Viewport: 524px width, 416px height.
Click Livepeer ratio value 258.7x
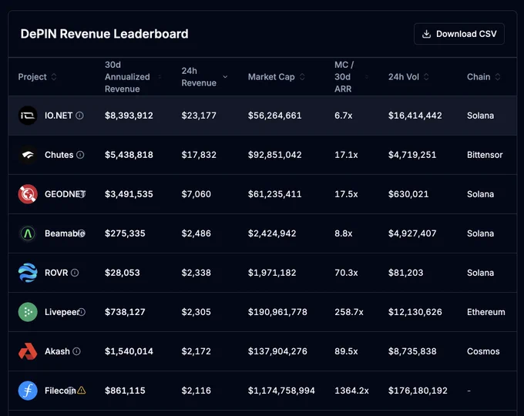pyautogui.click(x=349, y=312)
